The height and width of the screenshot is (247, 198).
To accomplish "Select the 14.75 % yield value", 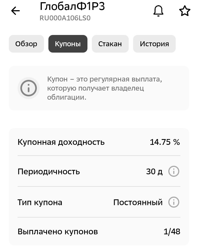I will tap(164, 142).
